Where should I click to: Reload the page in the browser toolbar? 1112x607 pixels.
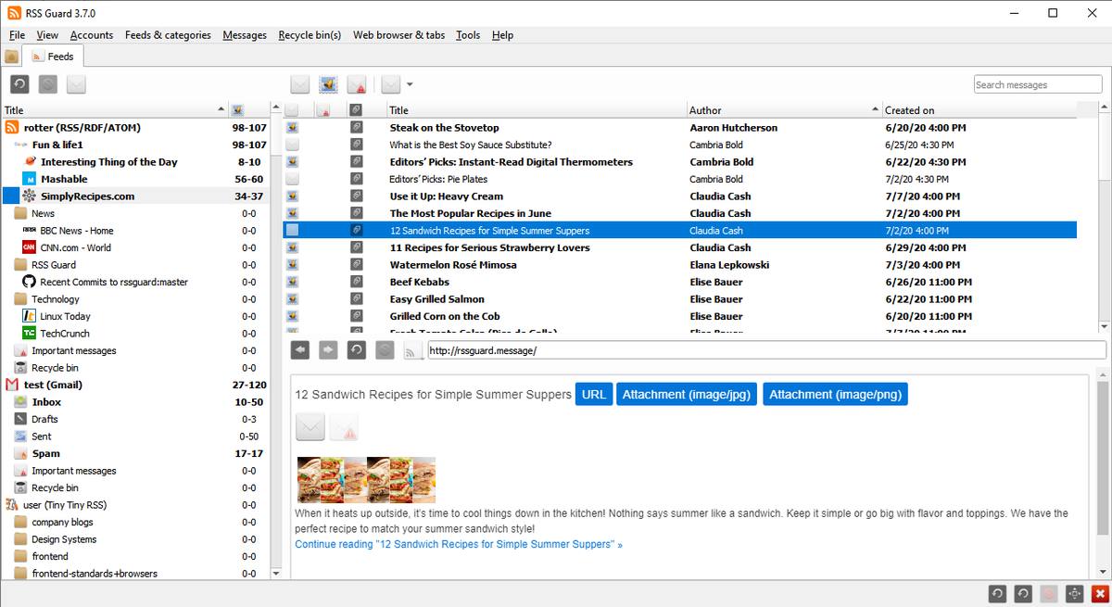[x=357, y=349]
